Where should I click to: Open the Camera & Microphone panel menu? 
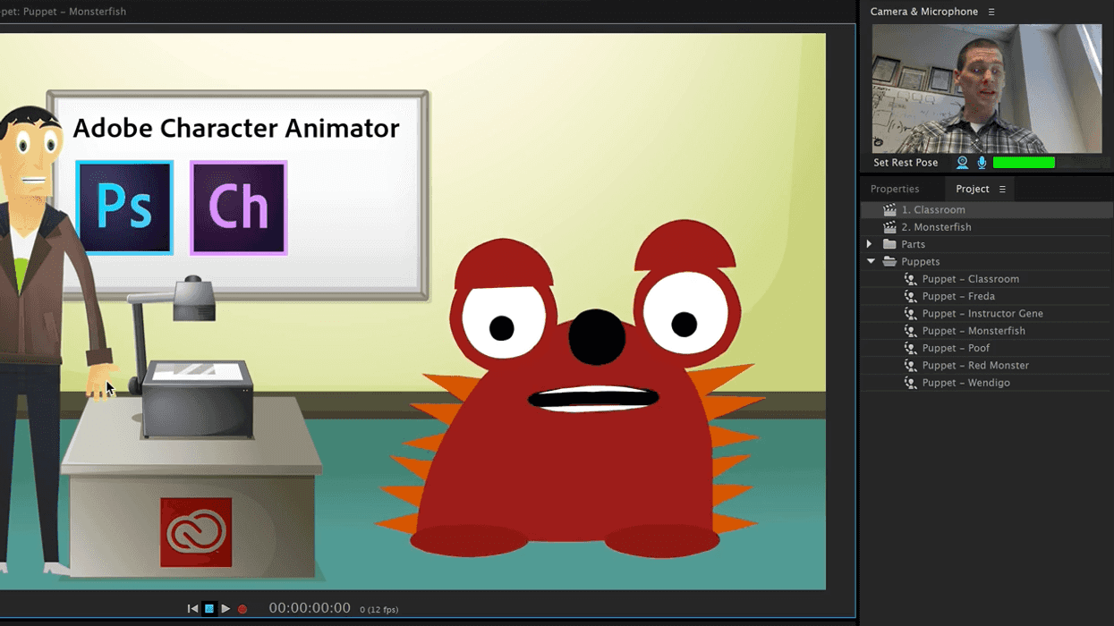pos(991,12)
